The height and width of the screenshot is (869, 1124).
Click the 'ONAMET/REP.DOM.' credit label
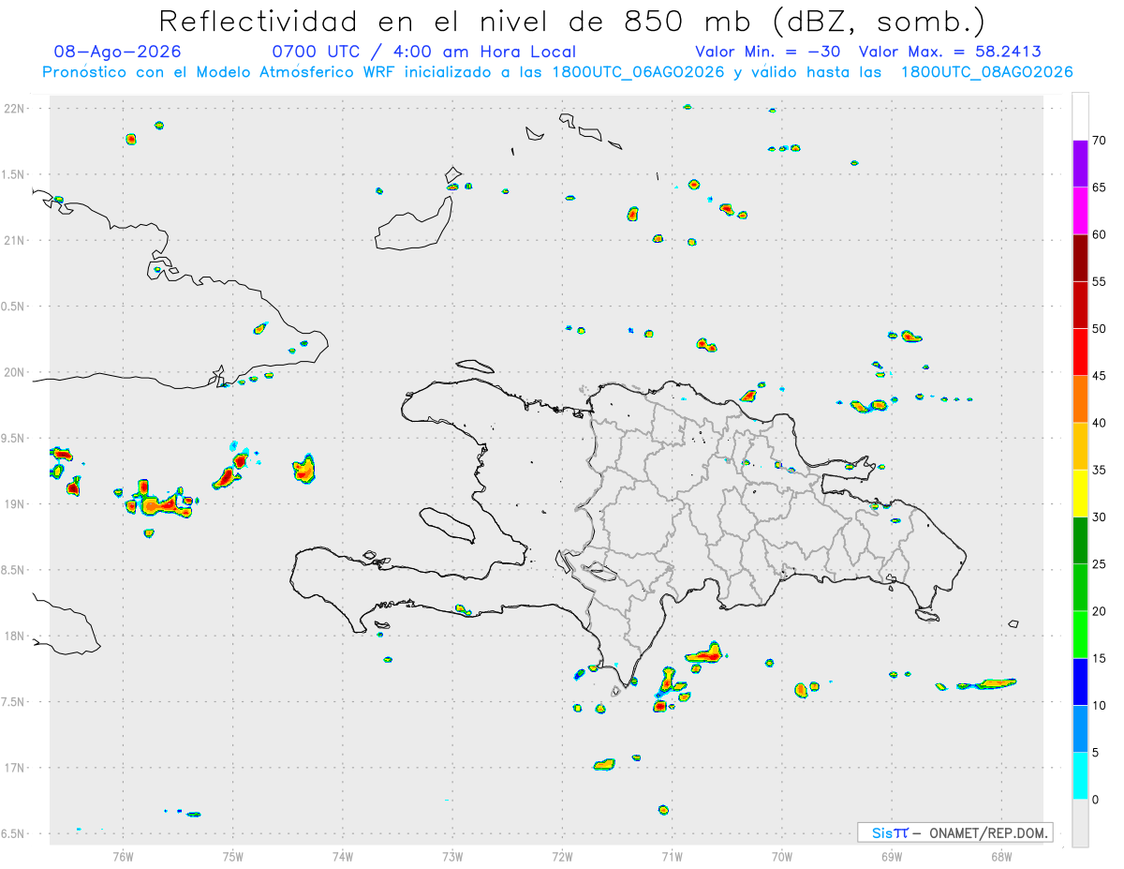coord(988,832)
